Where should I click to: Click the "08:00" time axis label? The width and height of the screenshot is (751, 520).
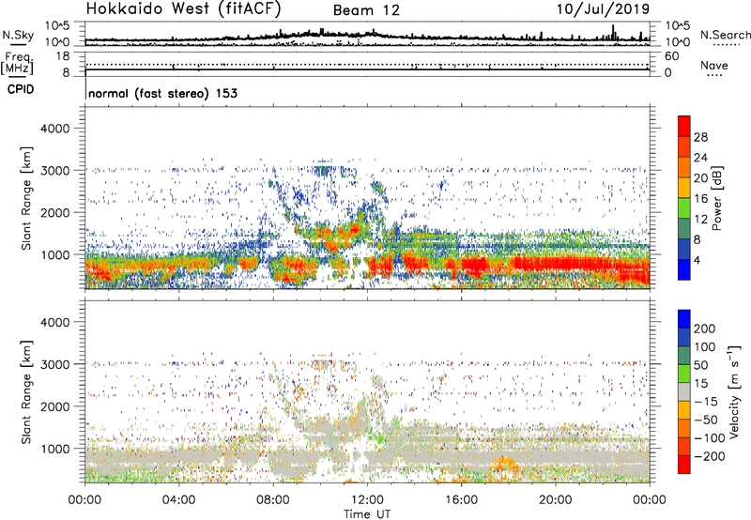(273, 500)
